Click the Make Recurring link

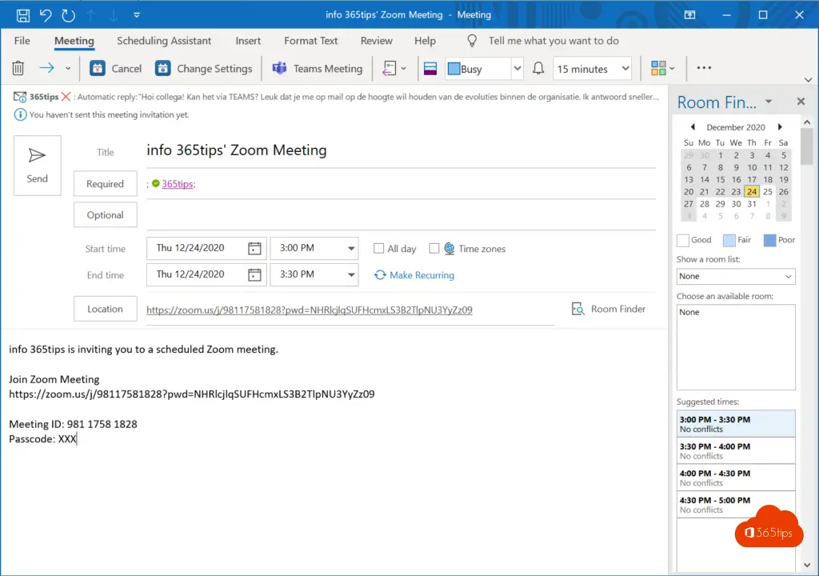click(421, 275)
